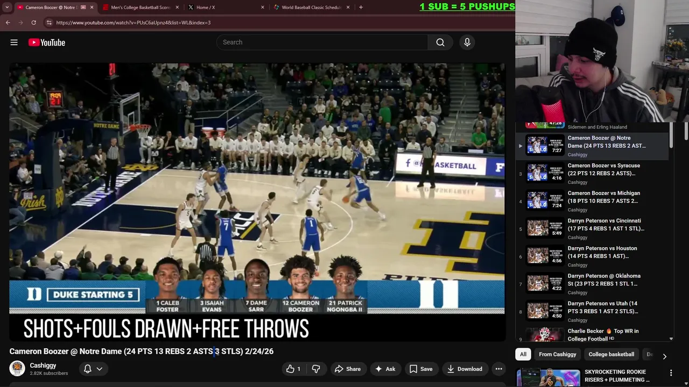689x387 pixels.
Task: Show more filter chips with right chevron
Action: coord(664,356)
